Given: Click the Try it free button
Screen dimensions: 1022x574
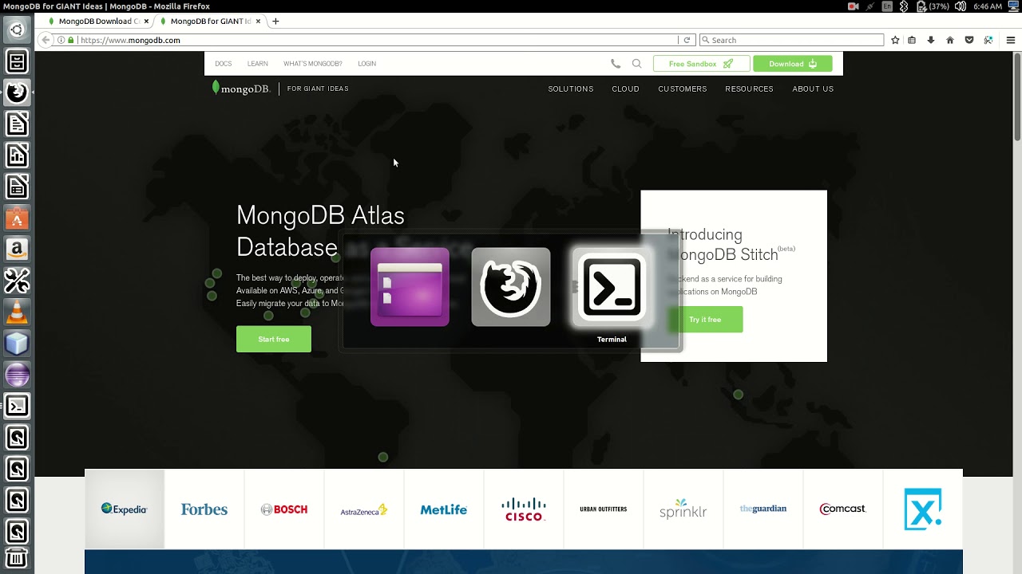Looking at the screenshot, I should 705,320.
